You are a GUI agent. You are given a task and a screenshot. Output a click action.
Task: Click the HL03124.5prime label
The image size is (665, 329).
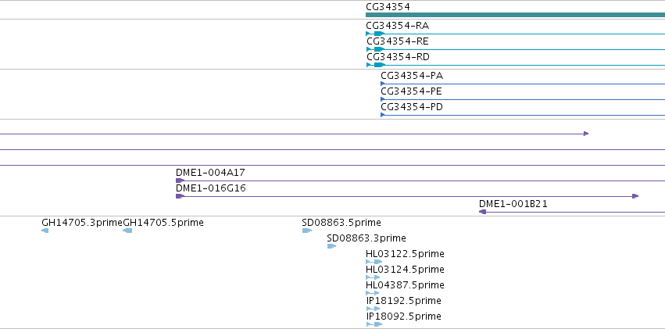pos(405,270)
